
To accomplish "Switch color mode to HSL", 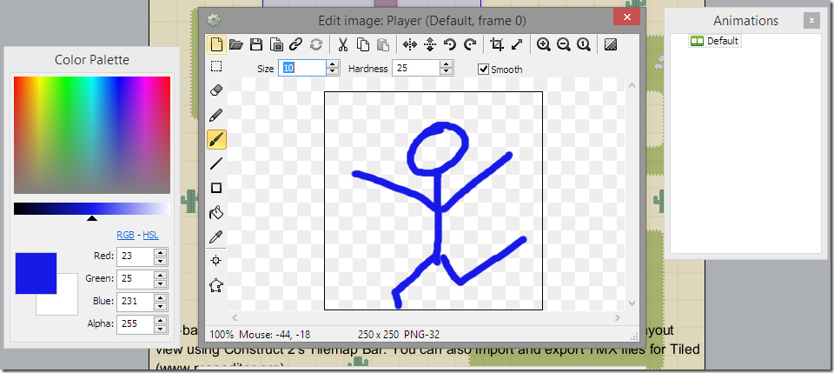I will click(150, 235).
